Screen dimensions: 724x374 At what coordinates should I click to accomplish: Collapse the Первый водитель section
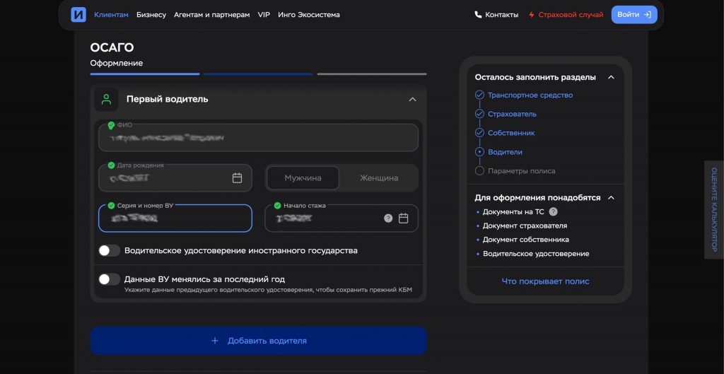tap(412, 100)
